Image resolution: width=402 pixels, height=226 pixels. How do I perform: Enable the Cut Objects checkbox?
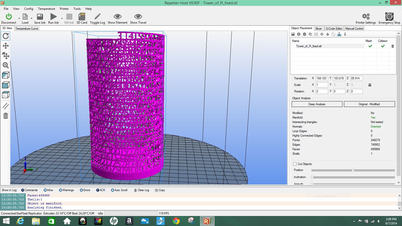(x=295, y=164)
